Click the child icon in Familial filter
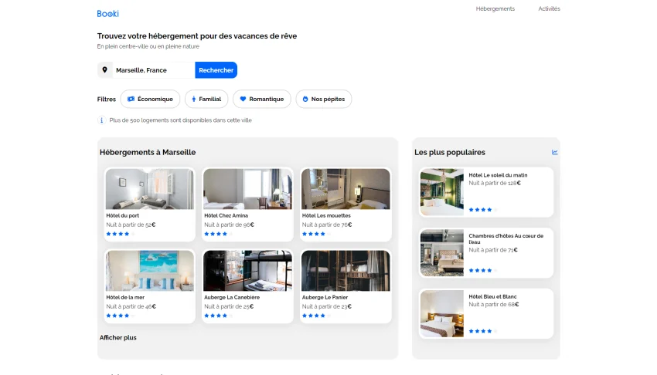 point(193,100)
